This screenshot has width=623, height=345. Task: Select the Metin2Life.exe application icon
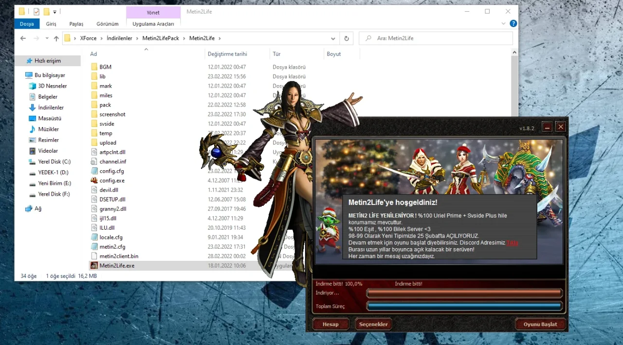point(94,266)
